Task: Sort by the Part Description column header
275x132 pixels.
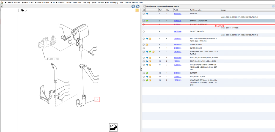Action: coord(205,10)
